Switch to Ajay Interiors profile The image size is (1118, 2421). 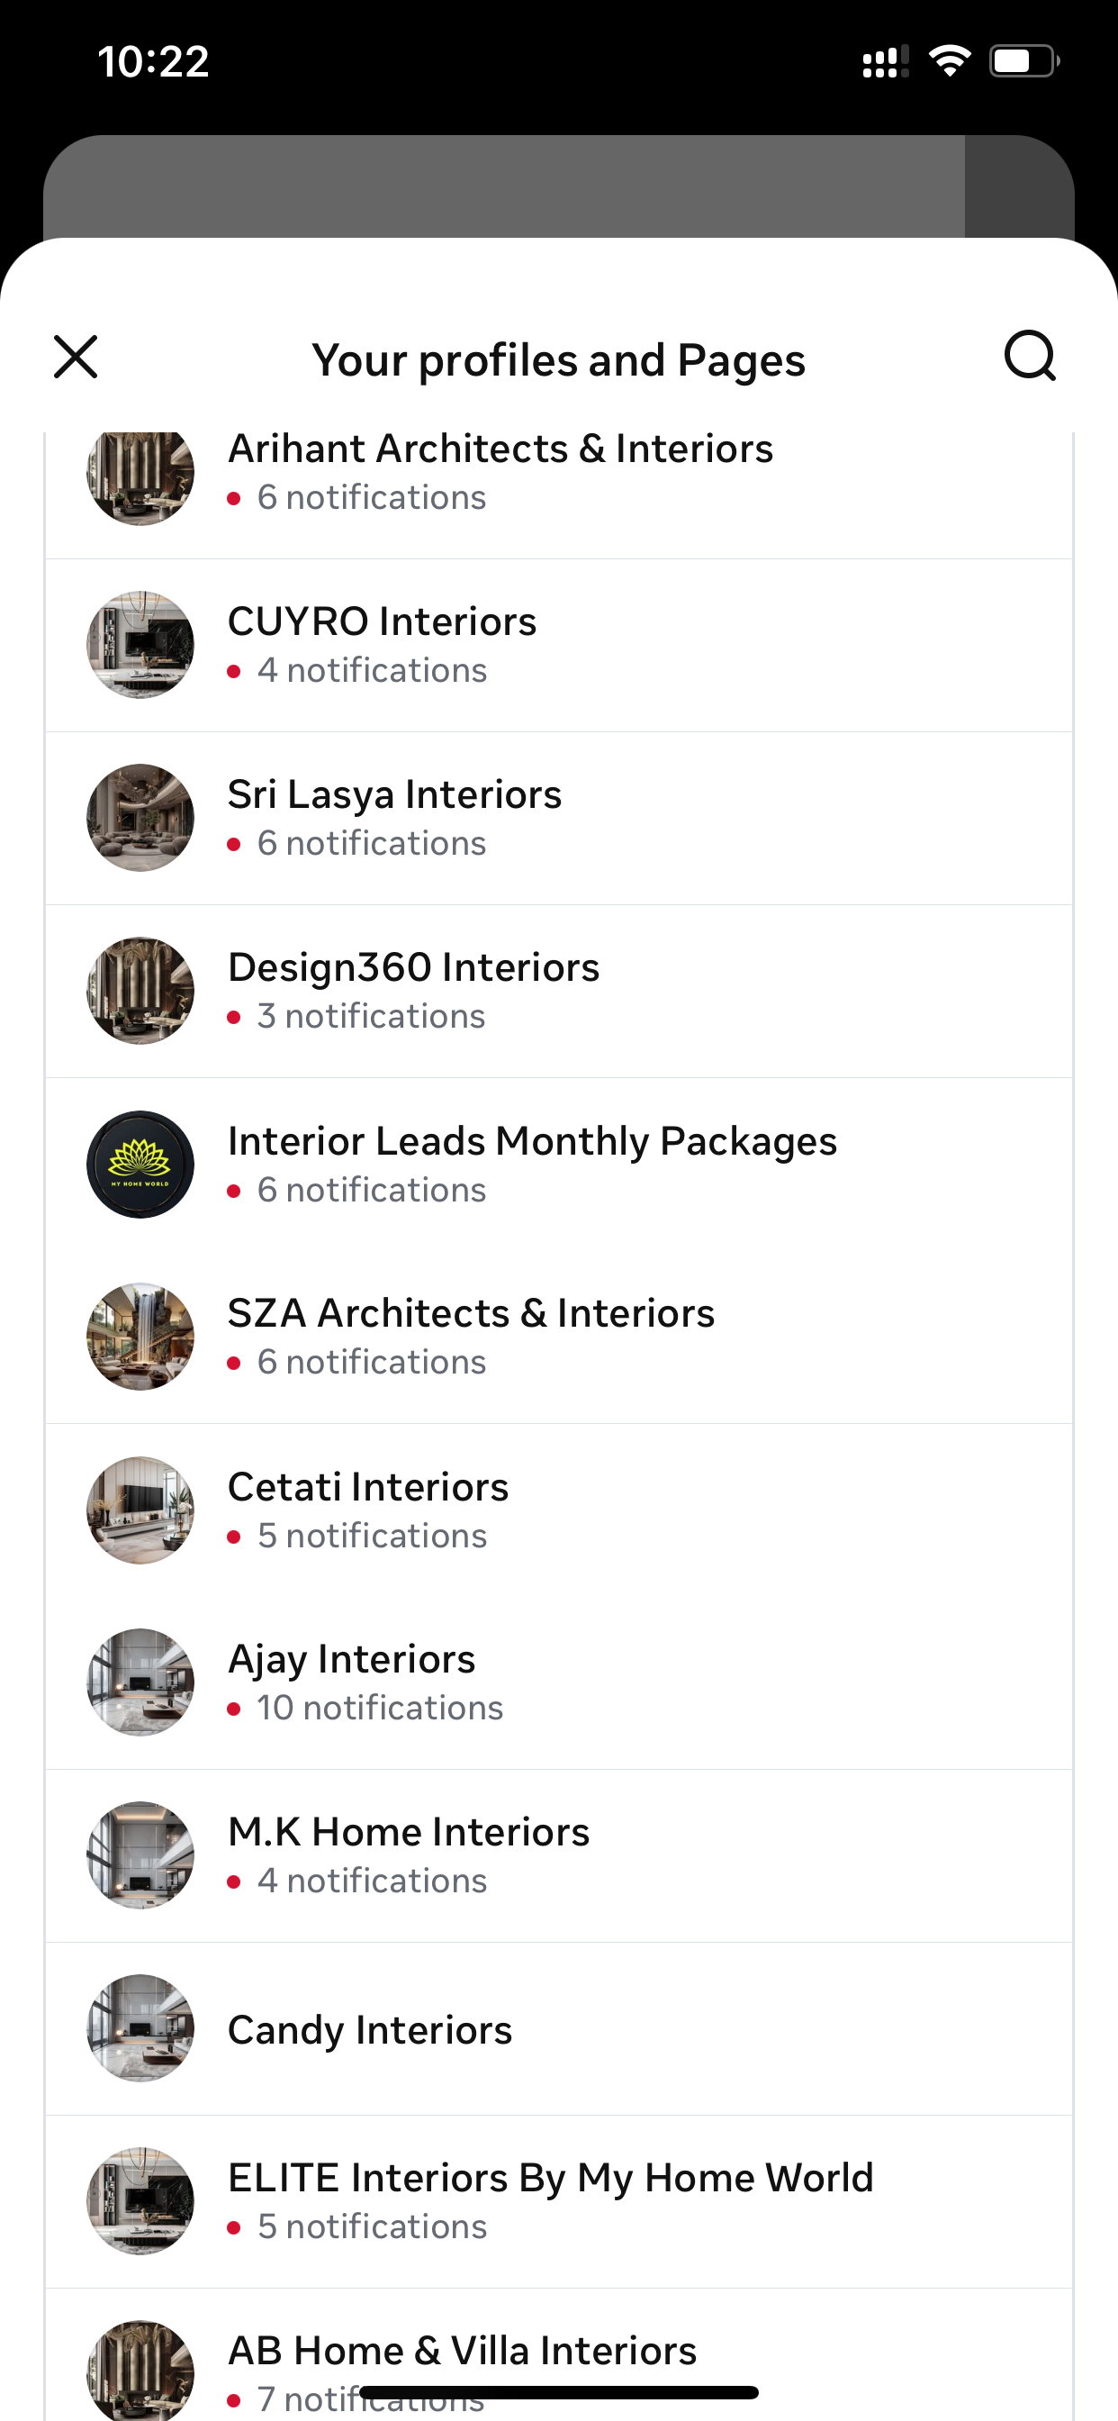click(559, 1683)
